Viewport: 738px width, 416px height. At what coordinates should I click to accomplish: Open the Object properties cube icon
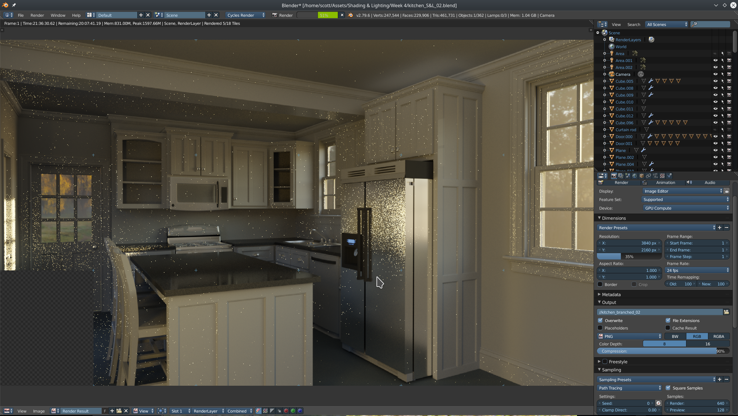[642, 176]
